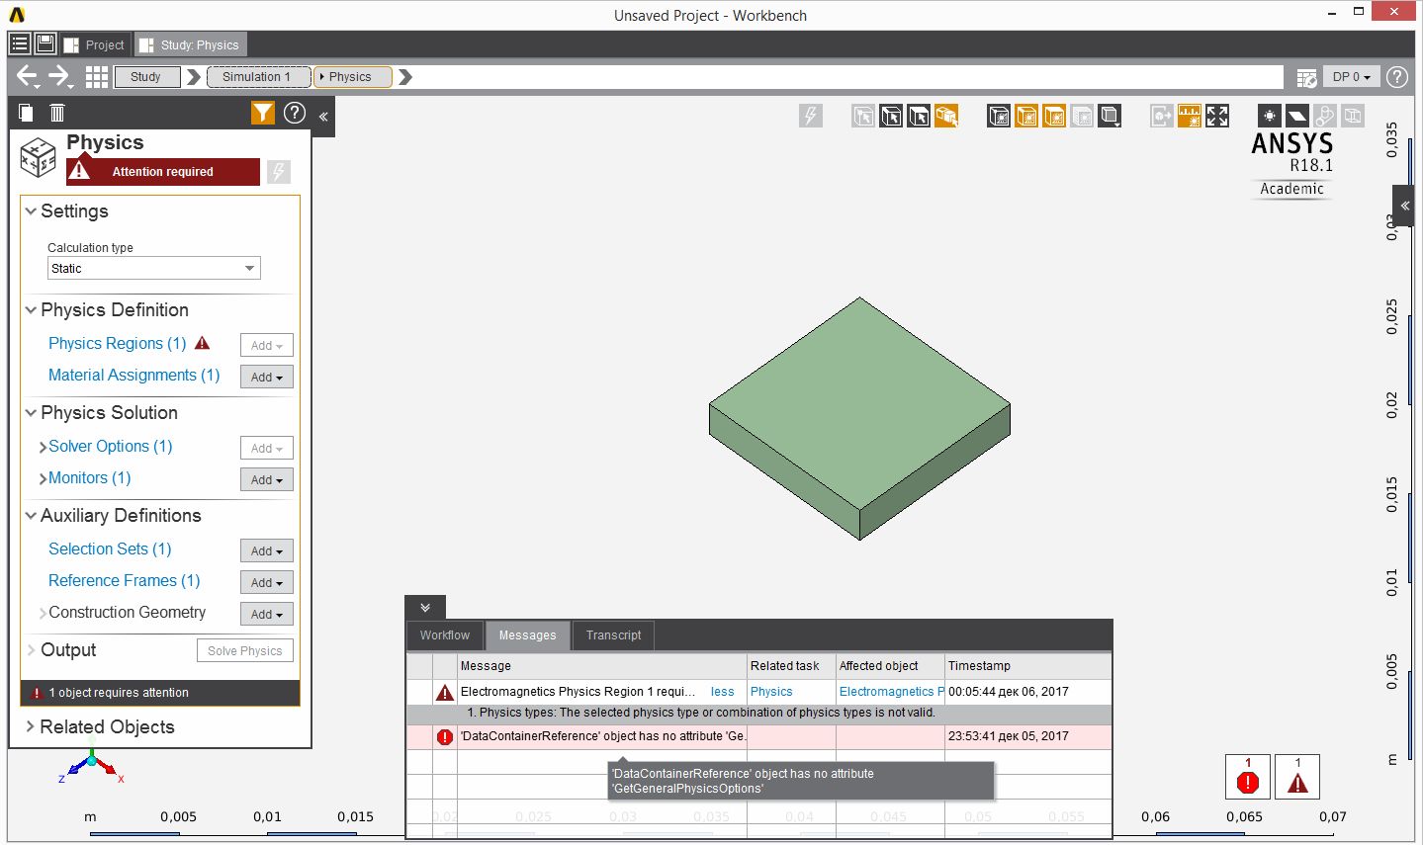1423x845 pixels.
Task: Click the plane parallelogram icon
Action: tap(1297, 117)
